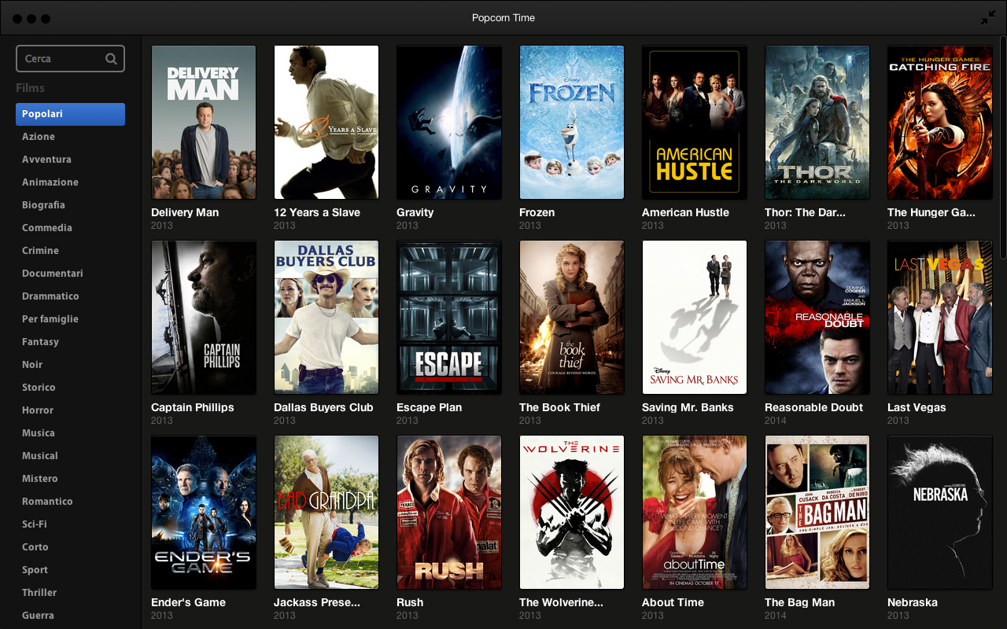The height and width of the screenshot is (629, 1007).
Task: Click the 'Escape Plan' title text
Action: [430, 407]
